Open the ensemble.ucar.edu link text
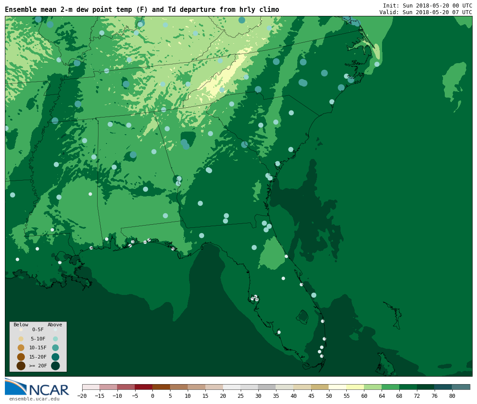Screen dimensions: 477x404 34,399
